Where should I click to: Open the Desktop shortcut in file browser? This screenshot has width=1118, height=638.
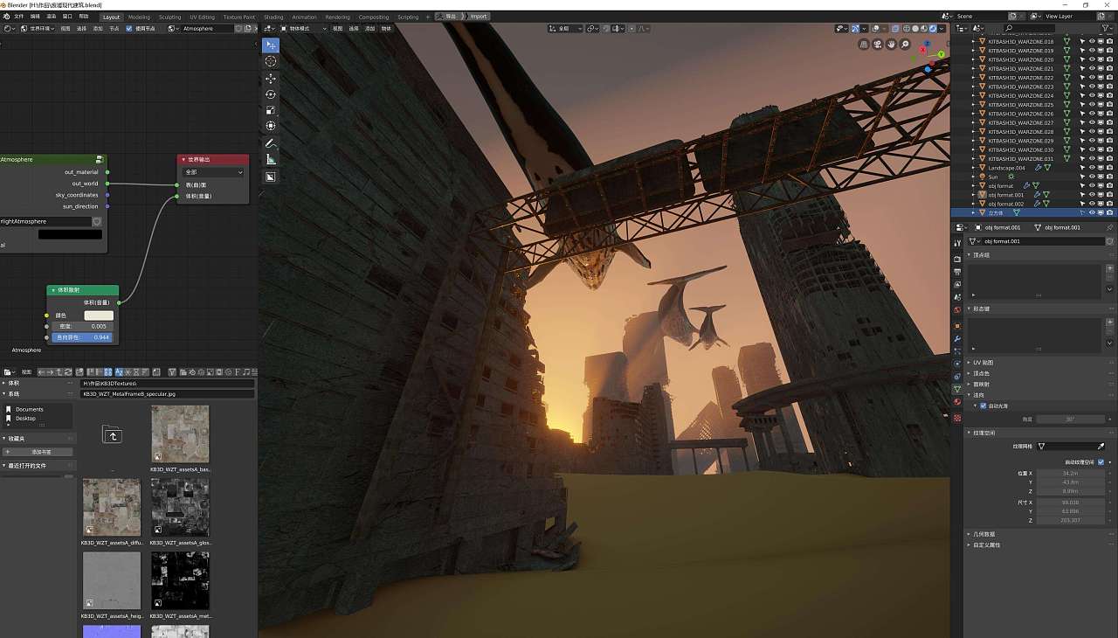(x=25, y=418)
